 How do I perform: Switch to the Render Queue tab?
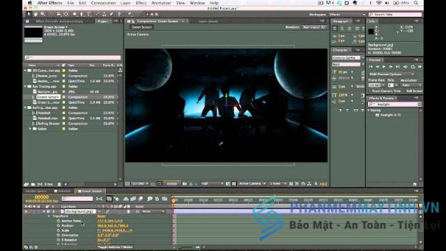tap(36, 191)
